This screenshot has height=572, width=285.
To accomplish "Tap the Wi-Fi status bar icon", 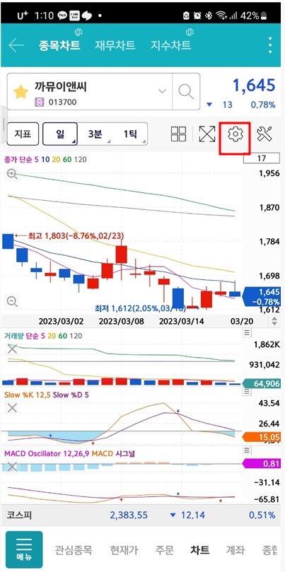I will click(221, 16).
